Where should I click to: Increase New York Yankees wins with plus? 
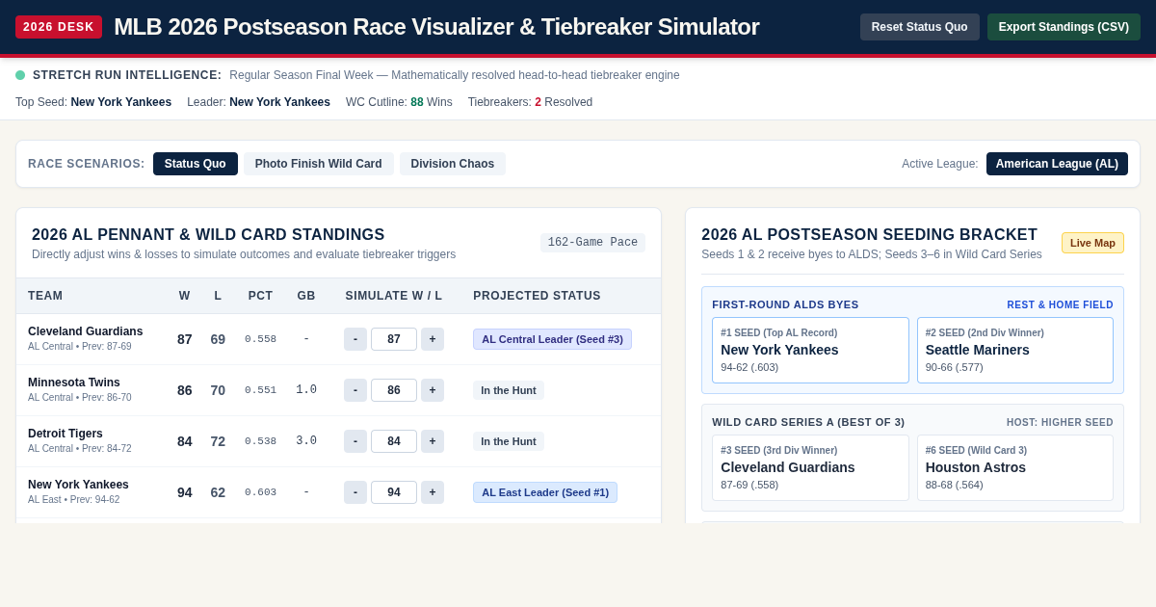pyautogui.click(x=433, y=492)
